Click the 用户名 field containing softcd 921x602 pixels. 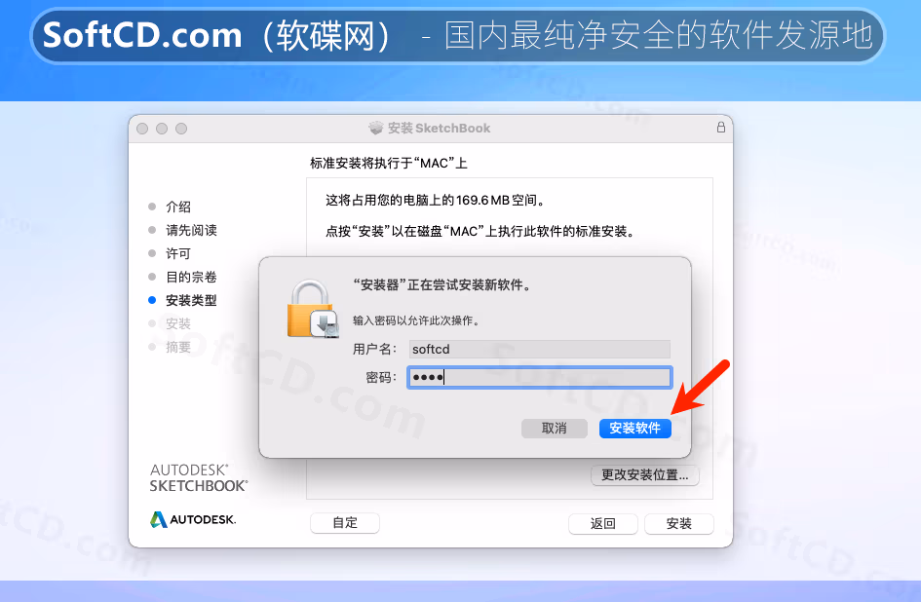[539, 349]
